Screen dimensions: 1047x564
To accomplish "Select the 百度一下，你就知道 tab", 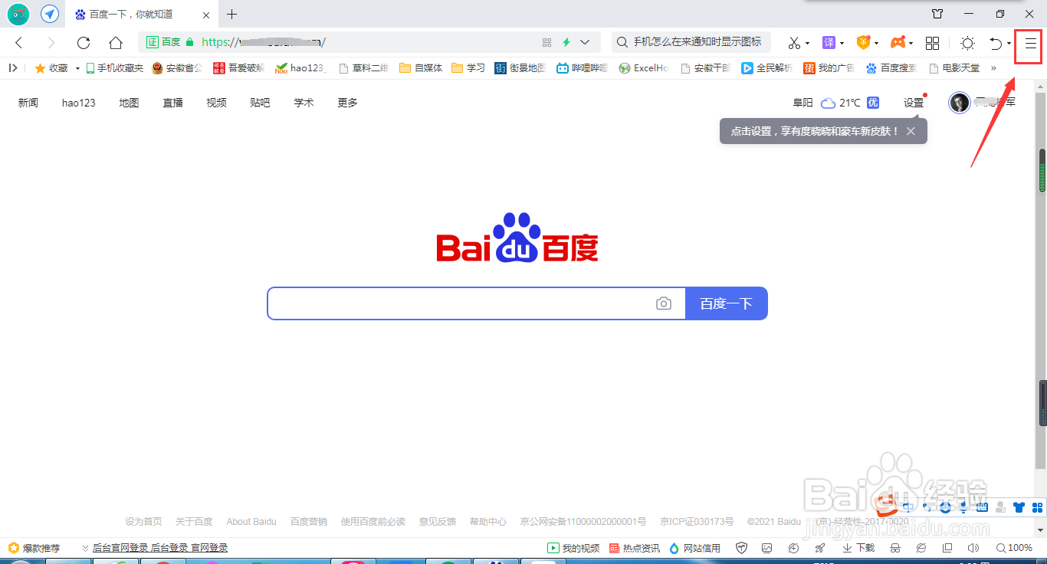I will tap(130, 14).
